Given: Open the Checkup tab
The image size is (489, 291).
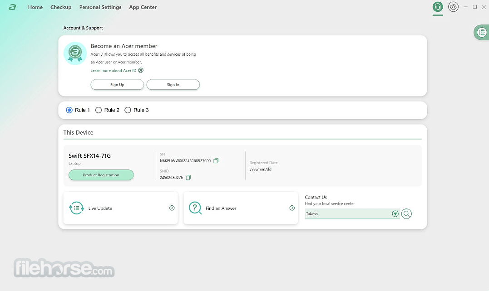Looking at the screenshot, I should [61, 7].
